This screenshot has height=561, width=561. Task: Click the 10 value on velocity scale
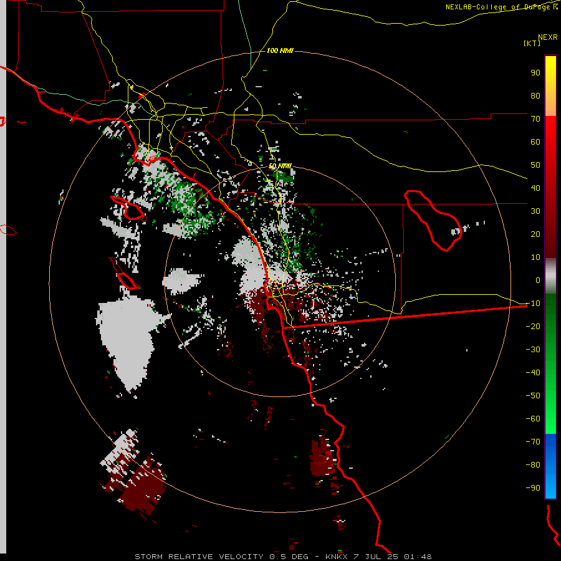535,257
